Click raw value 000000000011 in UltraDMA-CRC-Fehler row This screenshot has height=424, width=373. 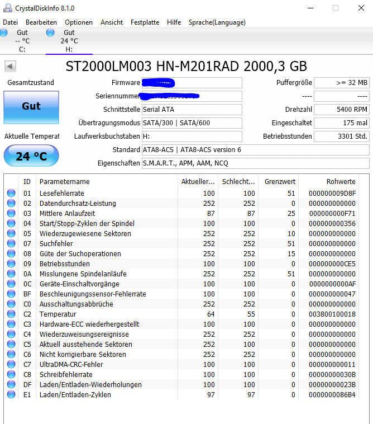pos(332,365)
